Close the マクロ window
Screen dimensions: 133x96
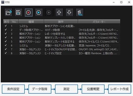129,2
